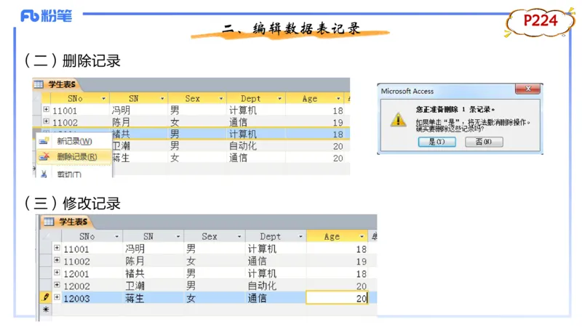
Task: Open SNo column dropdown in upper table
Action: [103, 99]
